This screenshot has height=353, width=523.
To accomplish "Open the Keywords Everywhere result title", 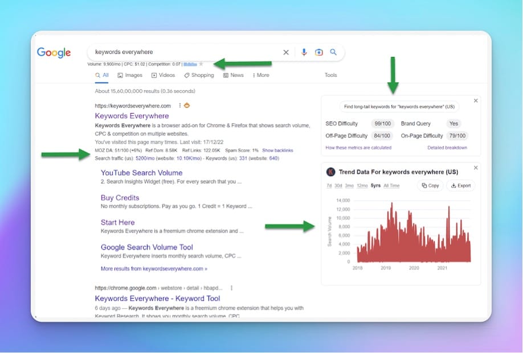I will tap(132, 116).
